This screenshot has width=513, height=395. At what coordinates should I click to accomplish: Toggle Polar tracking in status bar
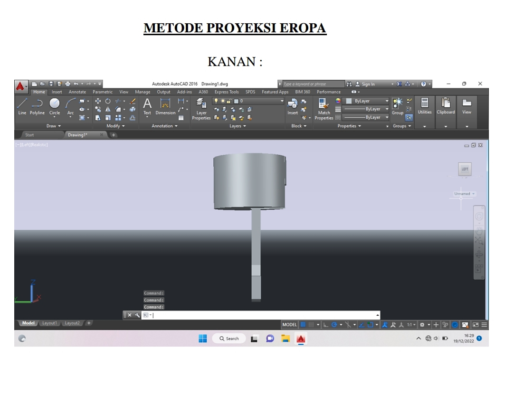point(334,325)
